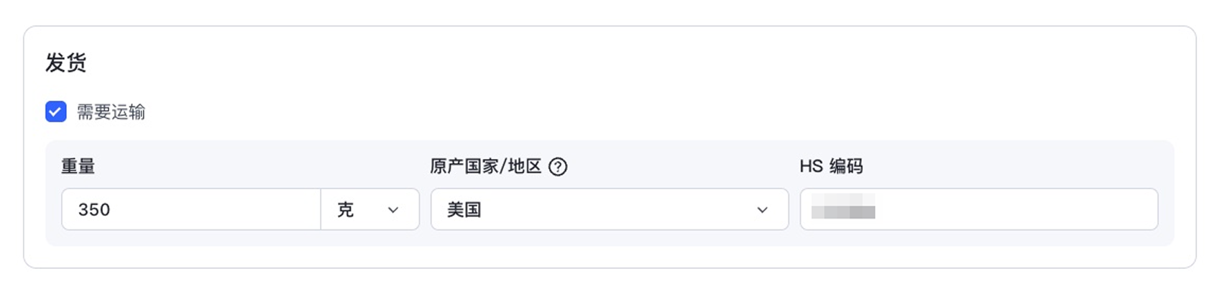
Task: Click the 克 unit text
Action: pyautogui.click(x=346, y=209)
